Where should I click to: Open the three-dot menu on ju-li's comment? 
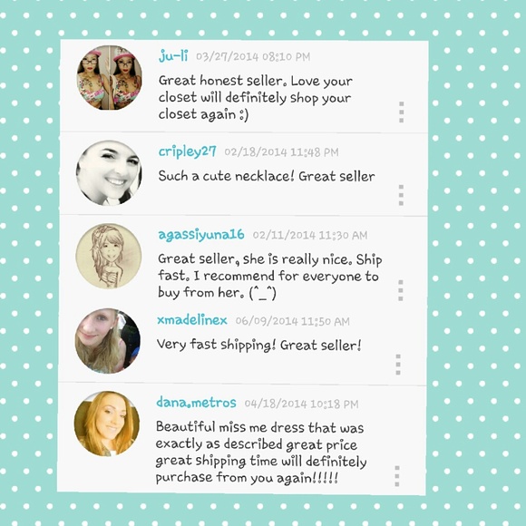[401, 112]
